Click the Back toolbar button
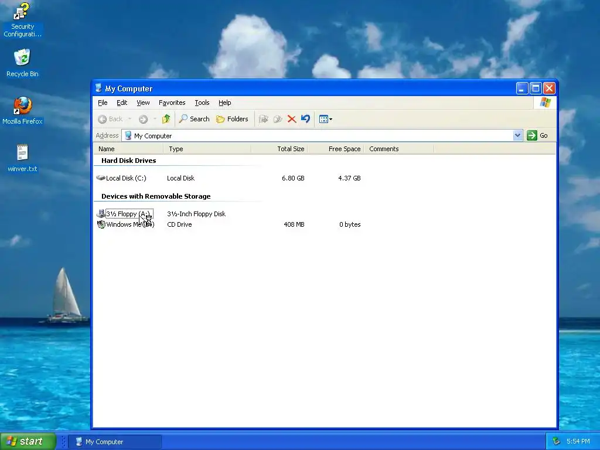Image resolution: width=600 pixels, height=450 pixels. pyautogui.click(x=110, y=119)
